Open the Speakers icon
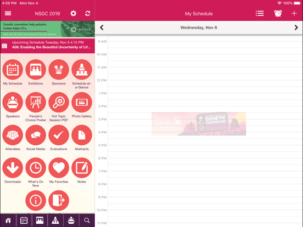Image resolution: width=303 pixels, height=227 pixels. [x=13, y=103]
